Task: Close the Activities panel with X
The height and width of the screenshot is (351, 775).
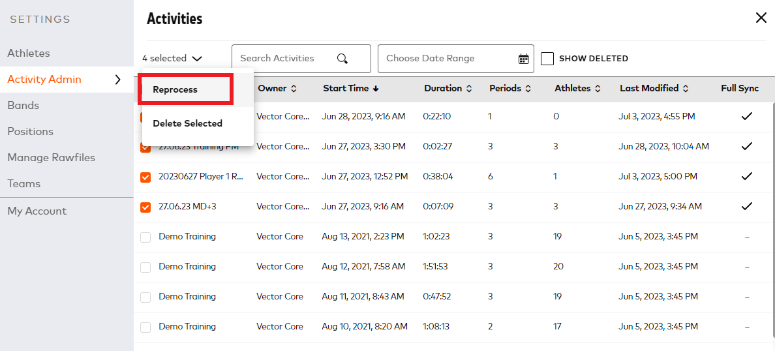Action: 761,18
